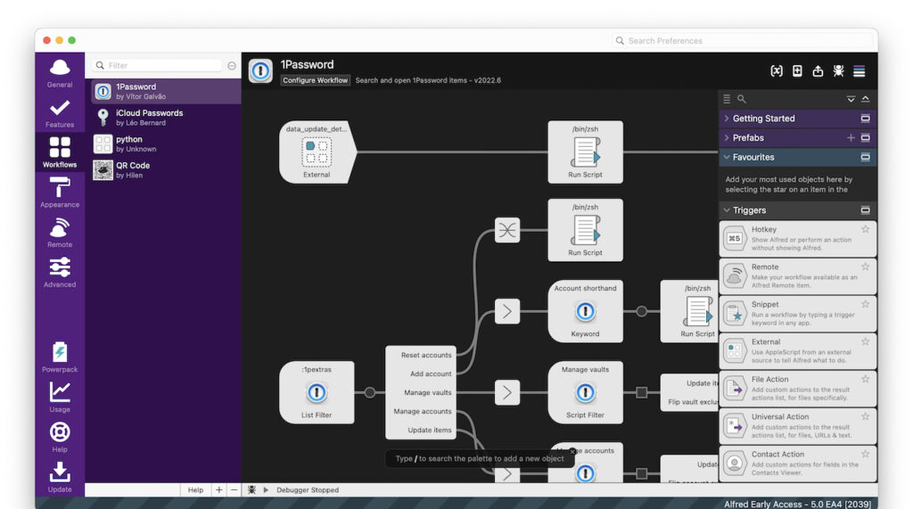
Task: Star the Snippet trigger as favourite
Action: 865,305
